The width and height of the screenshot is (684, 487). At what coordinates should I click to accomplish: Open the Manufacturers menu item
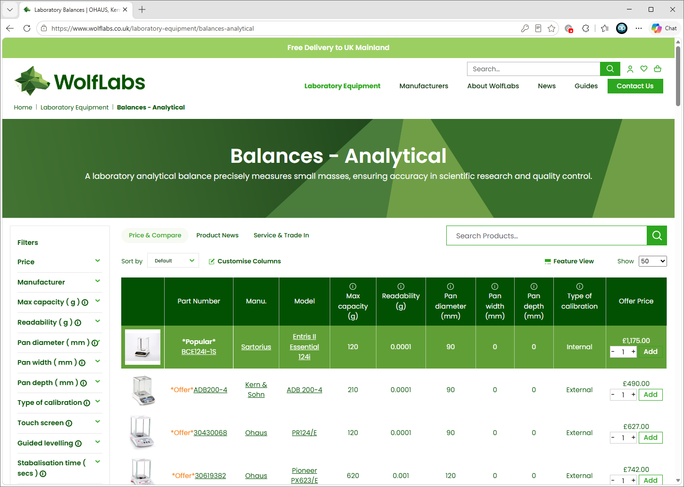(424, 86)
